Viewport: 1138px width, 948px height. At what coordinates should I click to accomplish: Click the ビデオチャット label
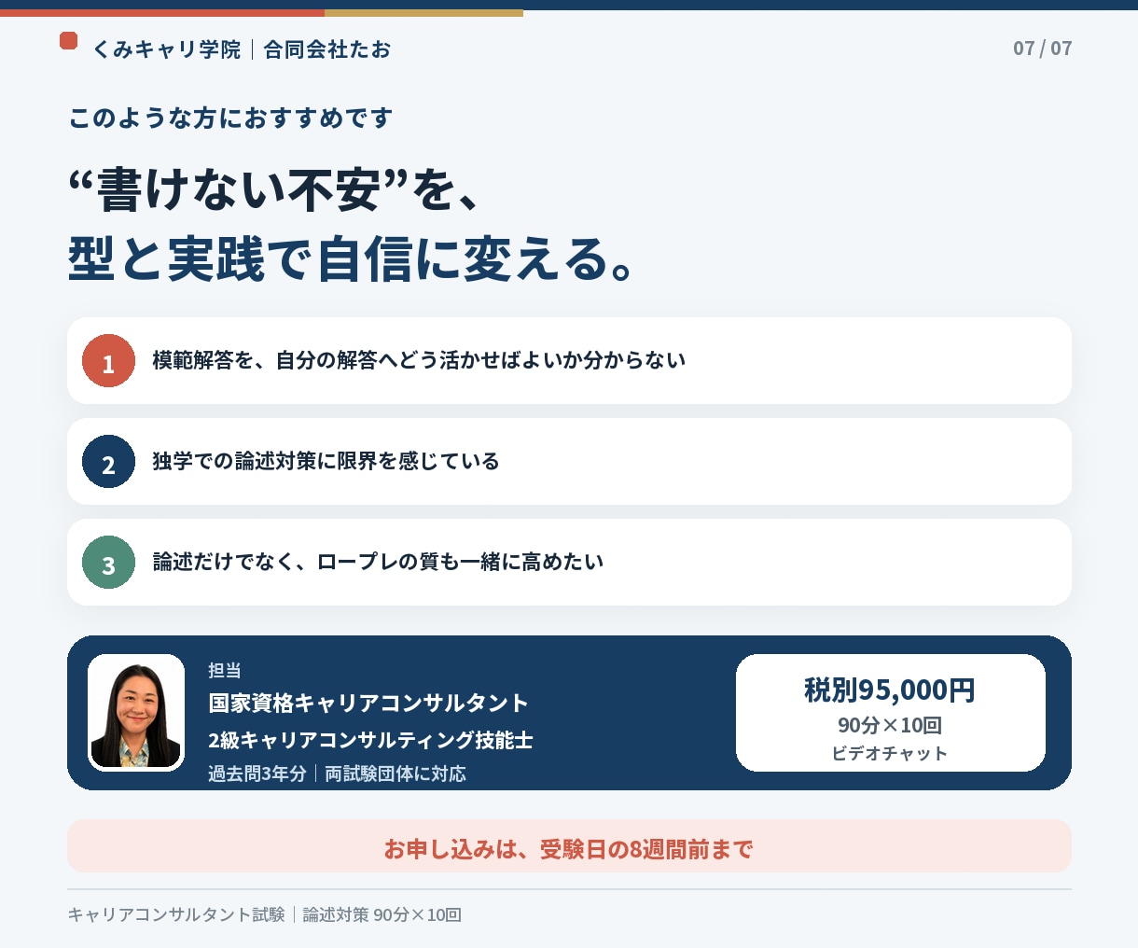(890, 753)
